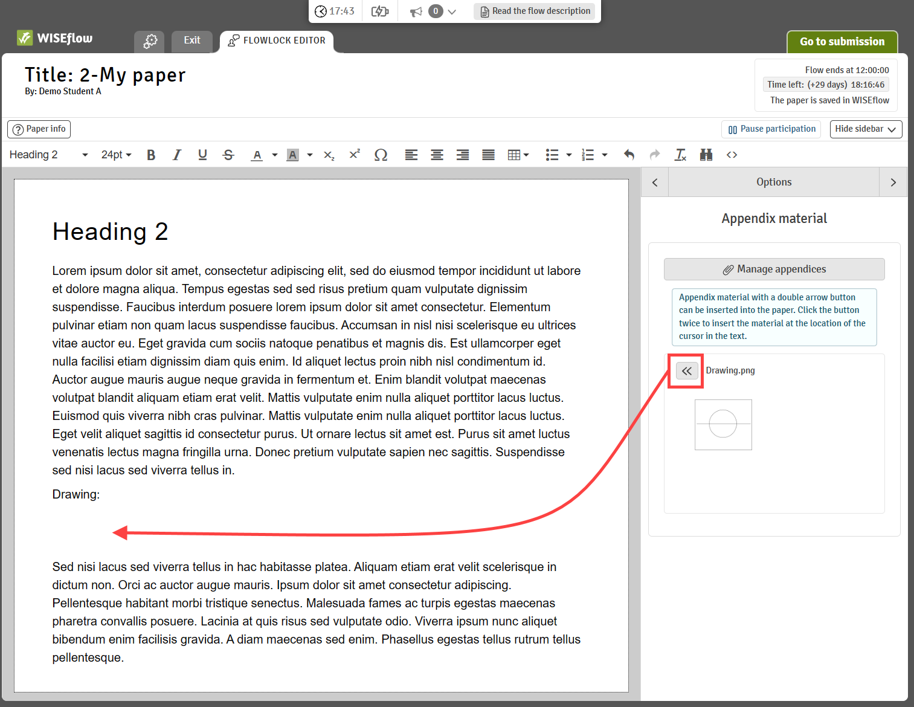
Task: Undo the last action
Action: pos(629,155)
